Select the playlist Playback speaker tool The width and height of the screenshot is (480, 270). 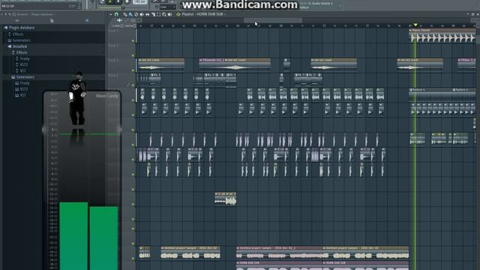pyautogui.click(x=170, y=14)
